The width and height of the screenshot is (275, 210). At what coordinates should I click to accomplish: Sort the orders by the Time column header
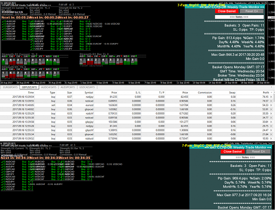(17, 92)
